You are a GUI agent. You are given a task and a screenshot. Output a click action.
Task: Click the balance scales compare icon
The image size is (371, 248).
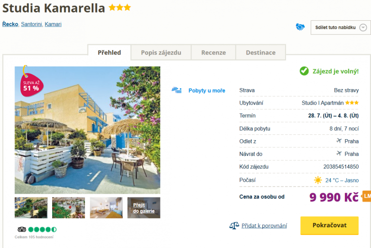(x=234, y=225)
